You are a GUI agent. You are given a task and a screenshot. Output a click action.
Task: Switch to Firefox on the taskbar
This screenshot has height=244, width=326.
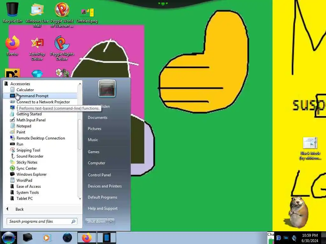pos(87,238)
